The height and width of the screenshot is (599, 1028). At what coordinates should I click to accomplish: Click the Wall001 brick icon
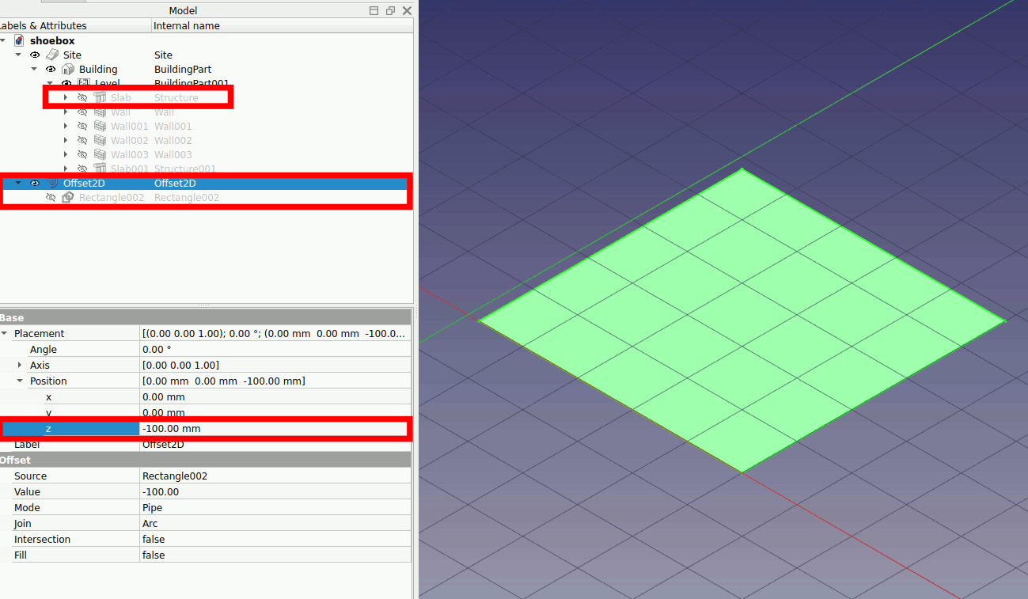click(x=100, y=126)
